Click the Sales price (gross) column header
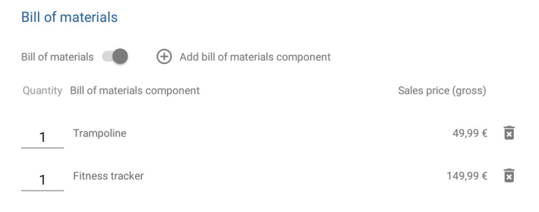539x212 pixels. point(442,91)
